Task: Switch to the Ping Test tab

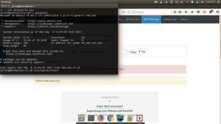Action: click(133, 19)
